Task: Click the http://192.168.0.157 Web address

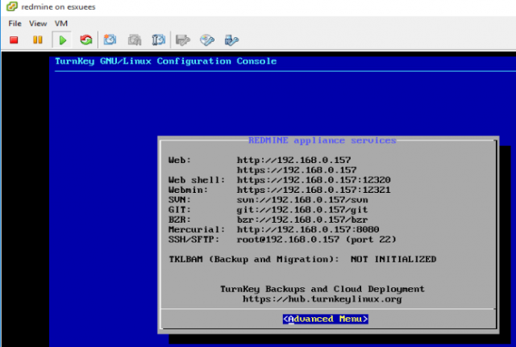Action: [293, 161]
